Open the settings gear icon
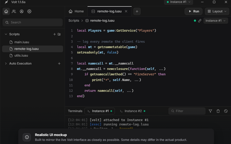This screenshot has height=144, width=231. tap(29, 11)
